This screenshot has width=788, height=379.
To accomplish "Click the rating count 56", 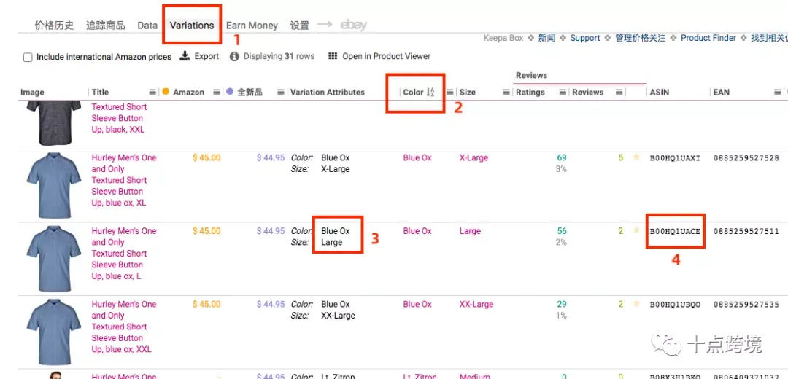I will point(561,231).
